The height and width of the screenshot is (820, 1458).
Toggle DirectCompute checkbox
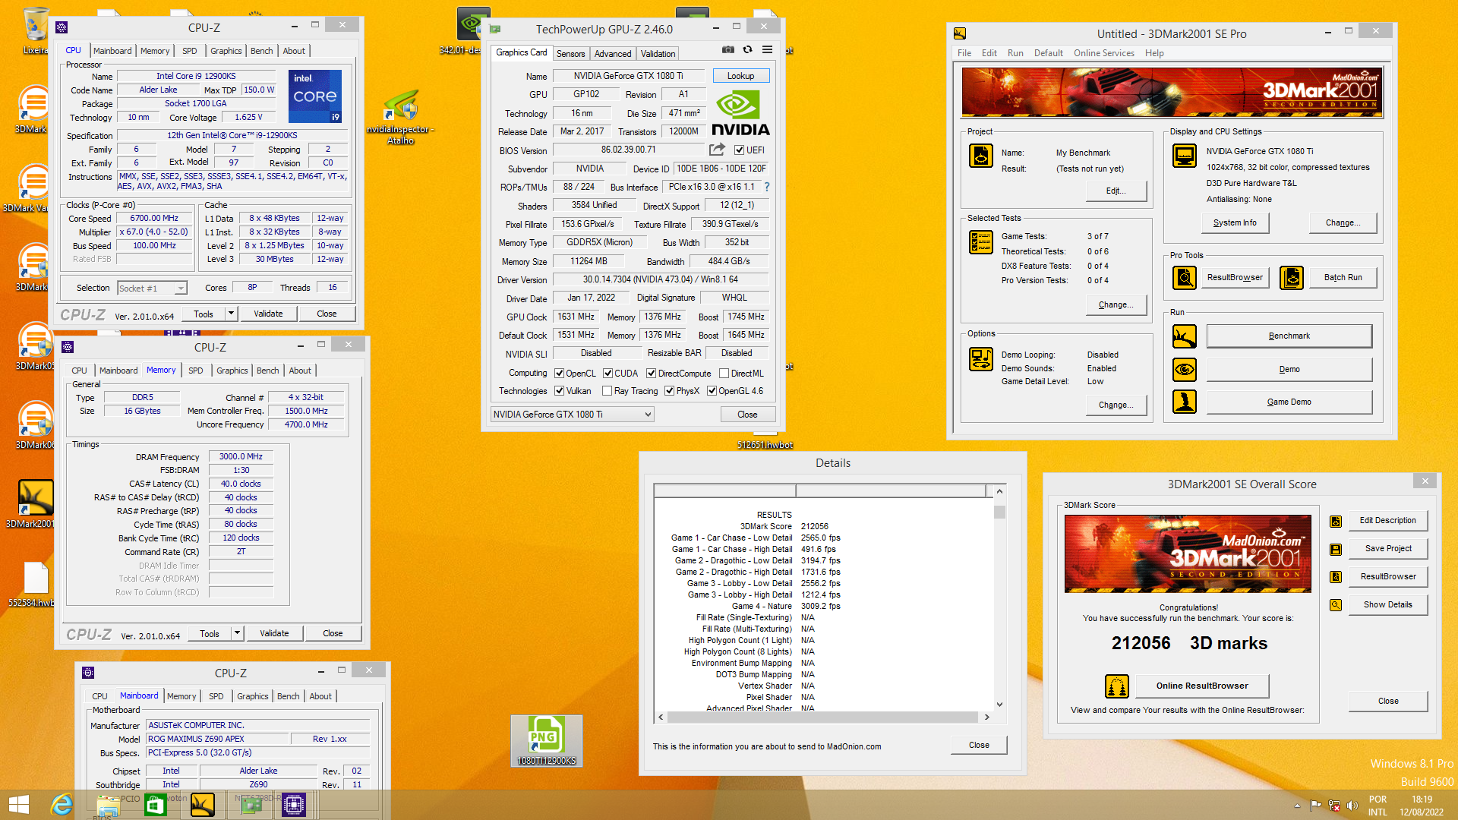[x=651, y=374]
